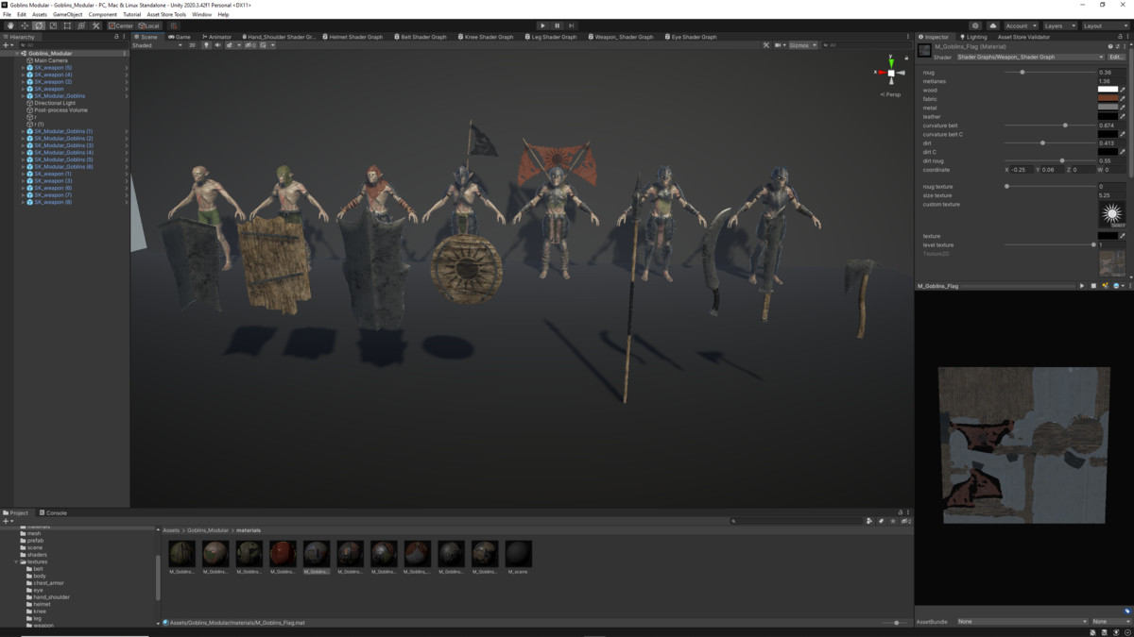Toggle the 2D scene view mode

pyautogui.click(x=192, y=45)
